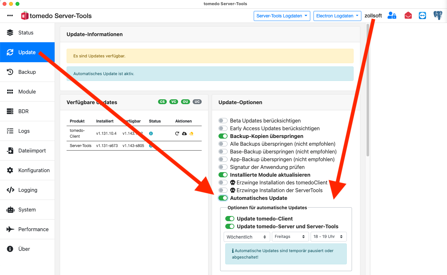Click the gray UC badge
Screen dimensions: 447x275
(x=197, y=102)
